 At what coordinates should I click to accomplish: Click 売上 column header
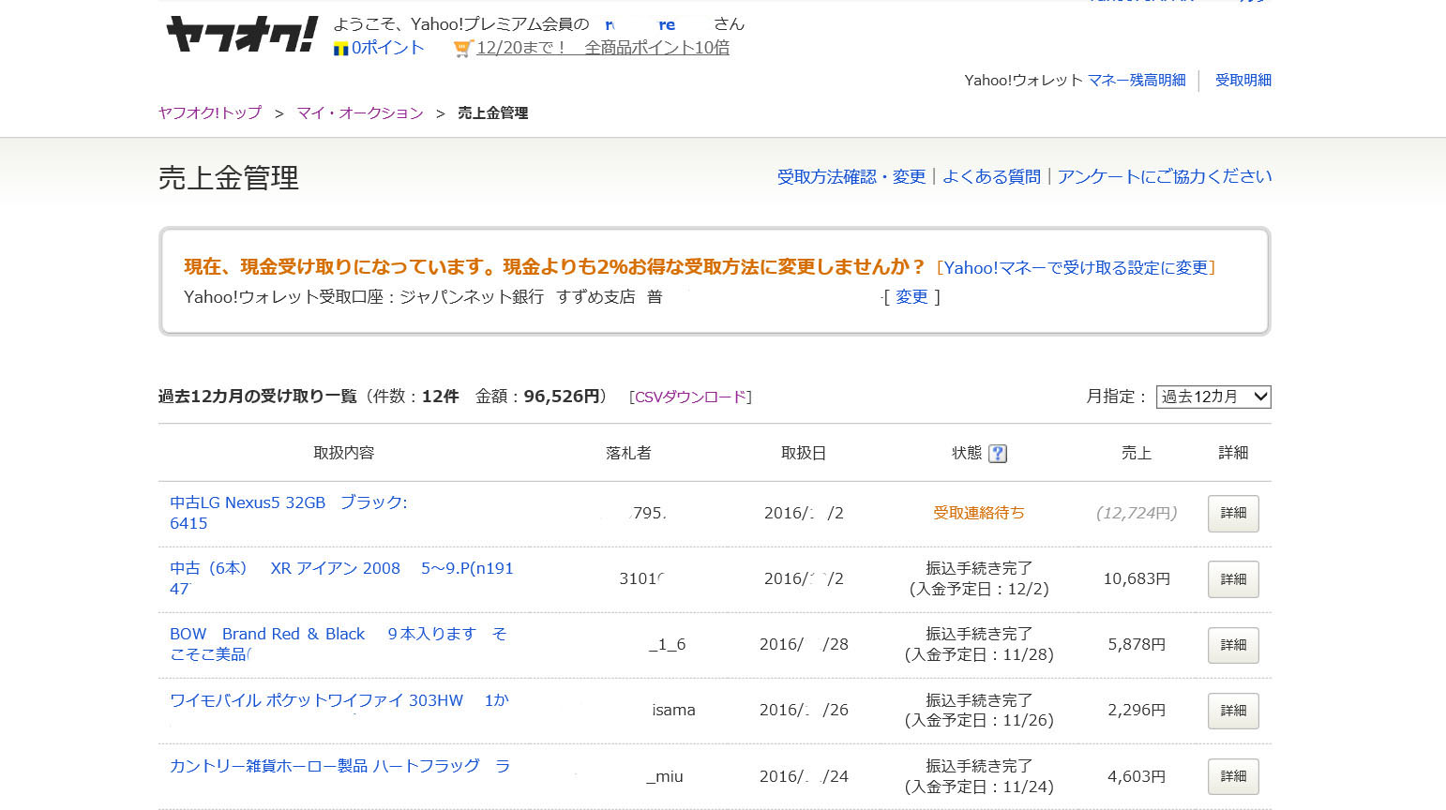[1137, 453]
